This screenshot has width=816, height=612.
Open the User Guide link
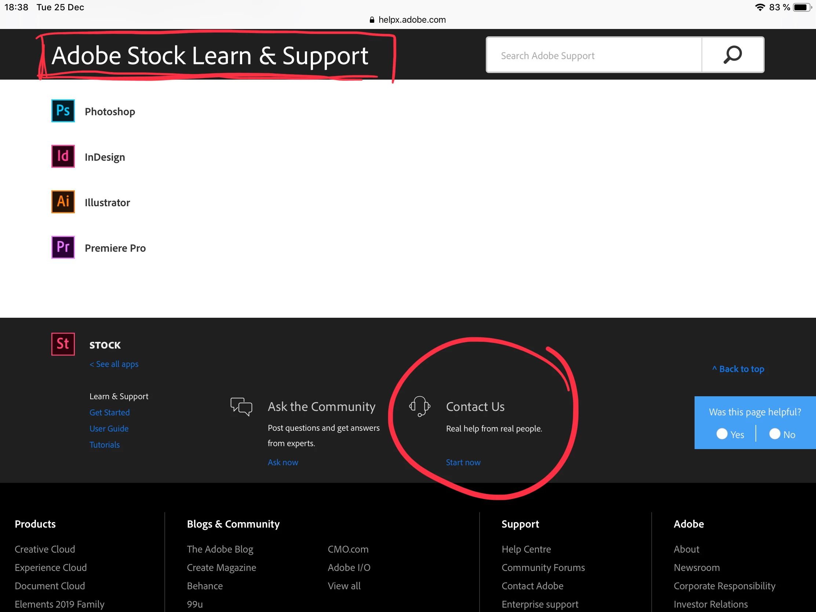pos(109,429)
